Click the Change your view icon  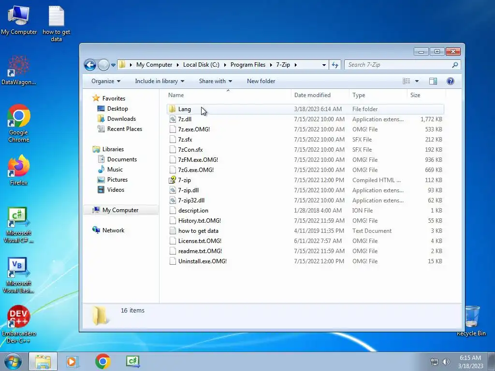(406, 81)
